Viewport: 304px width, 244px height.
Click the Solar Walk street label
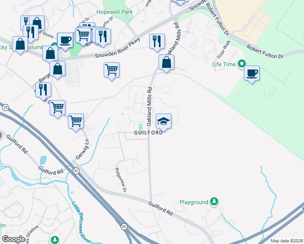[224, 49]
